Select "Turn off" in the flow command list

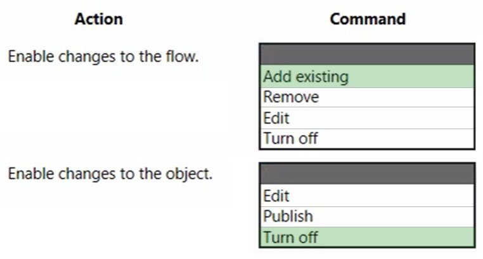(x=367, y=139)
